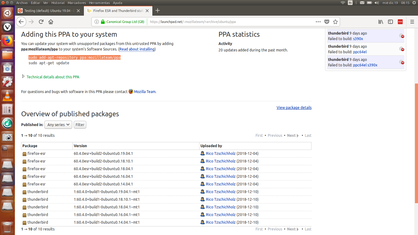
Task: Save the page to Pocket
Action: tap(327, 22)
